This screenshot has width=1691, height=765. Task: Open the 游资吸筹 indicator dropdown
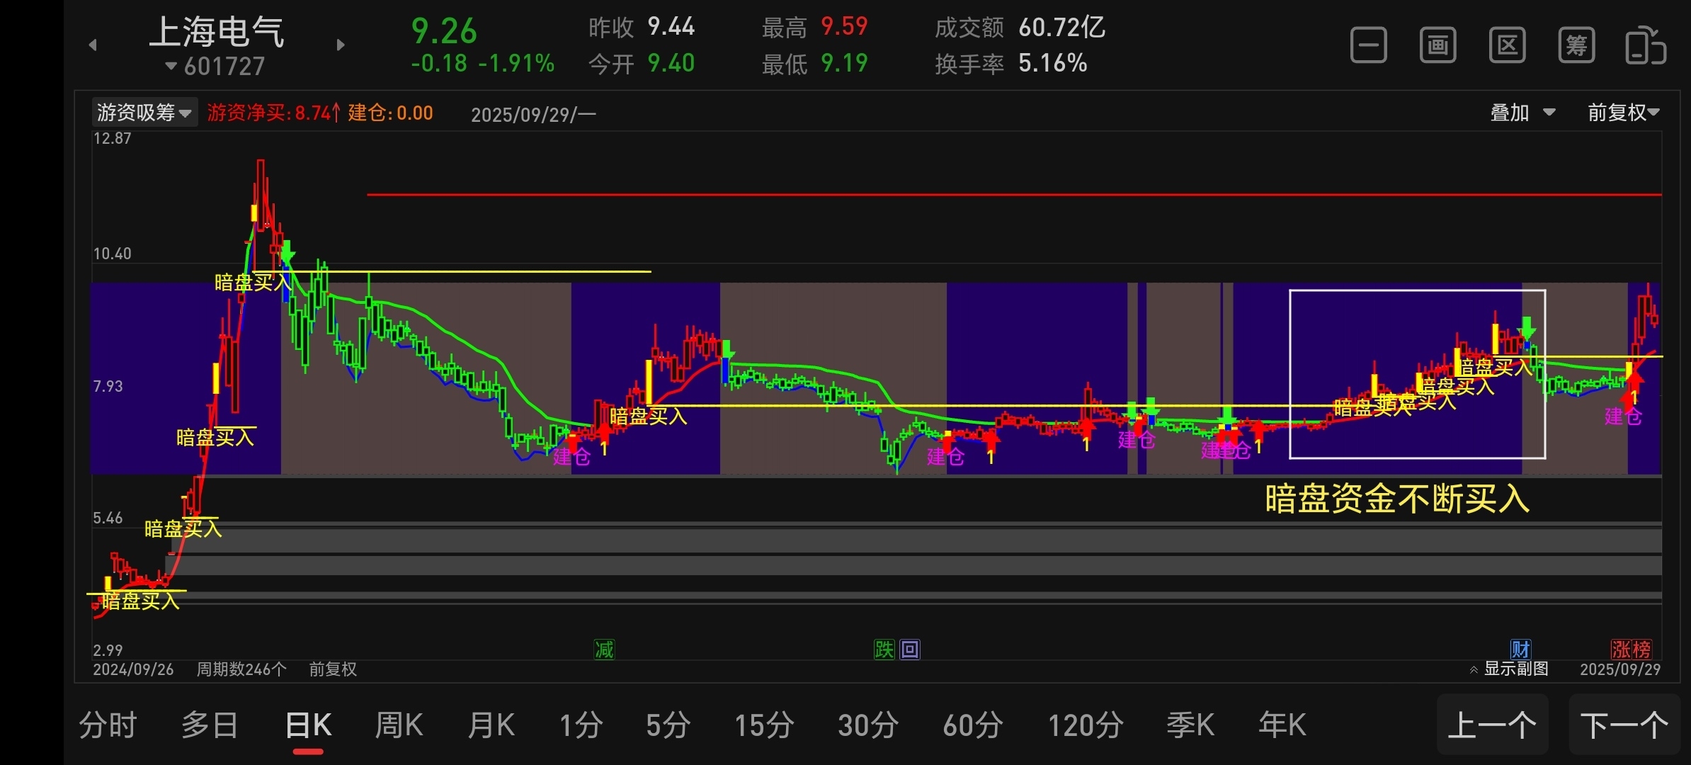(x=144, y=113)
